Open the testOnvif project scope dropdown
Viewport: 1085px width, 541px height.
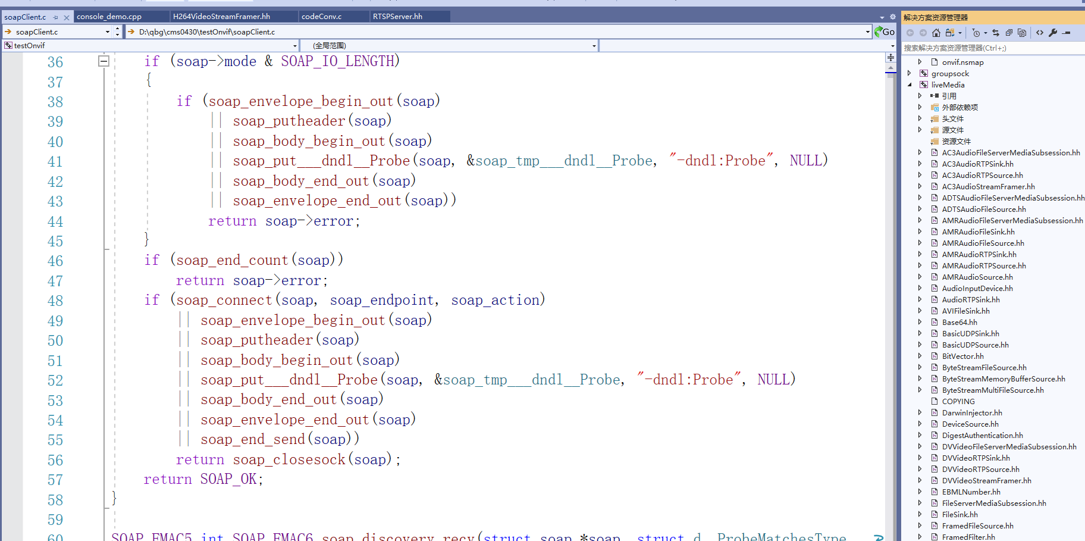[294, 46]
